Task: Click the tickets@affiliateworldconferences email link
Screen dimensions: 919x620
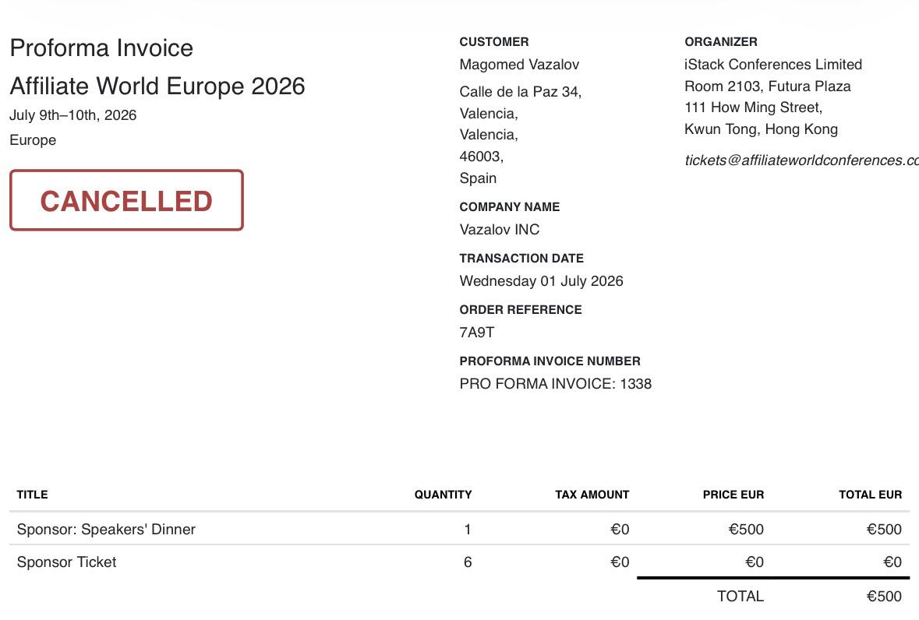Action: tap(801, 160)
